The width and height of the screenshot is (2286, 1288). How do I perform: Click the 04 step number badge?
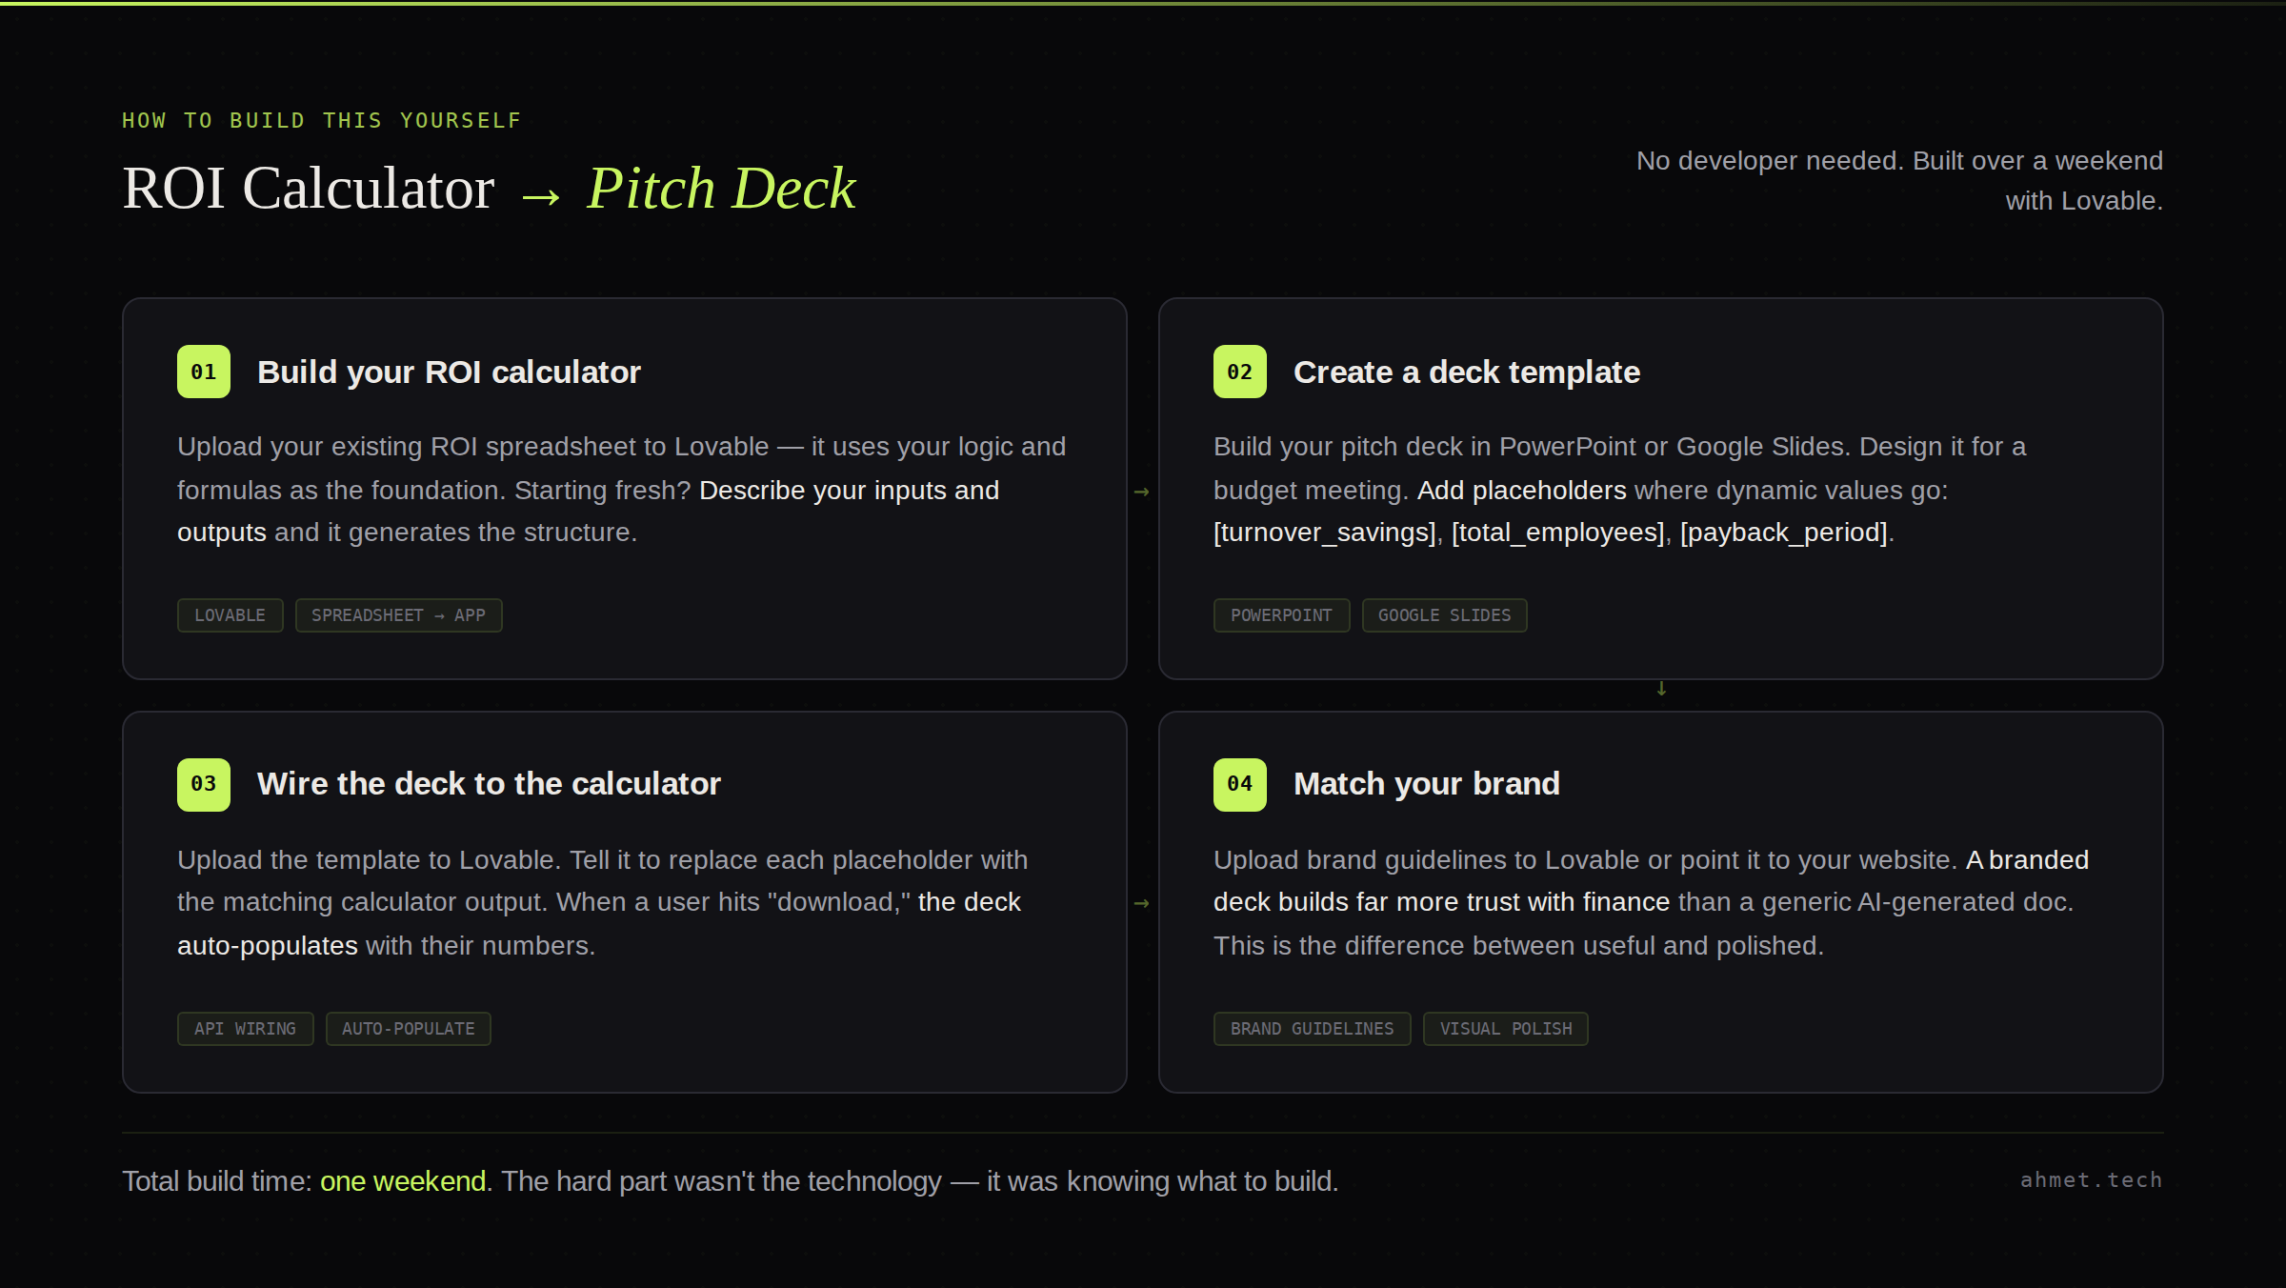(x=1239, y=784)
